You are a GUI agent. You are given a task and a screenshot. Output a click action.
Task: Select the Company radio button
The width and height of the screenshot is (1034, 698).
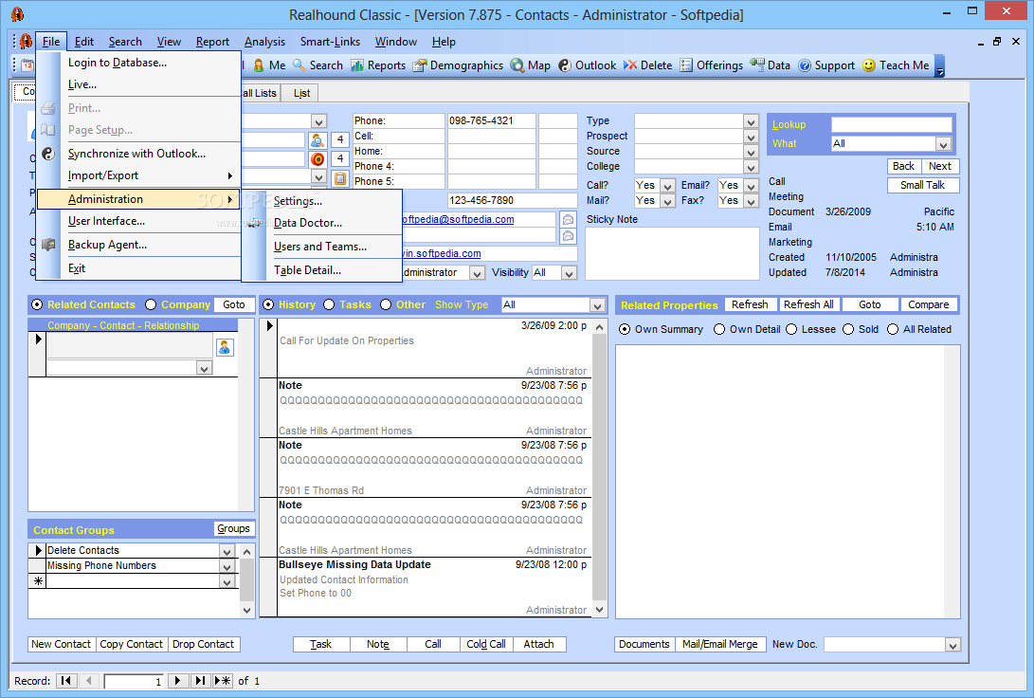tap(151, 304)
